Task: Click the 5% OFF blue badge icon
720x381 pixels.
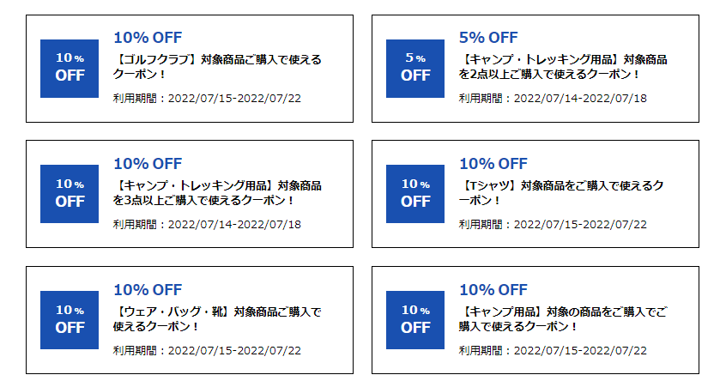Action: tap(415, 69)
